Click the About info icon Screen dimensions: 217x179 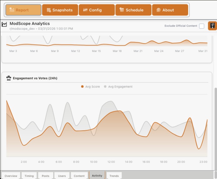159,10
